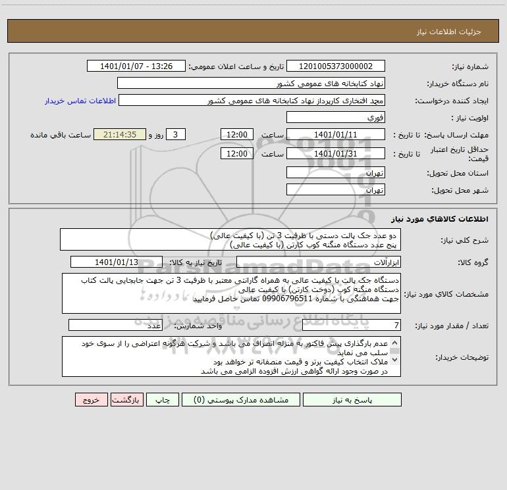The height and width of the screenshot is (490, 507).
Task: Click the پاسخ به نیاز button
Action: point(352,400)
